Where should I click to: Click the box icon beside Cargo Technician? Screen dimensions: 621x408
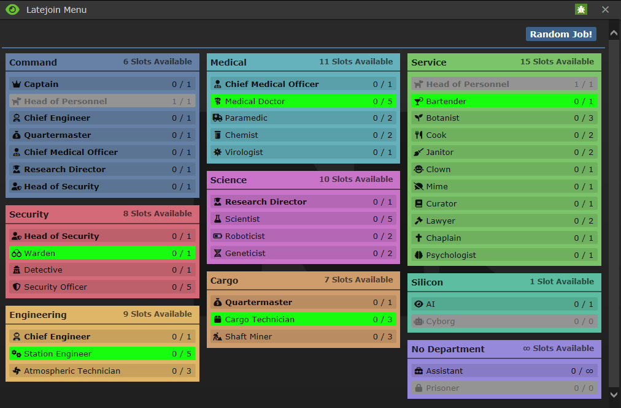point(217,319)
